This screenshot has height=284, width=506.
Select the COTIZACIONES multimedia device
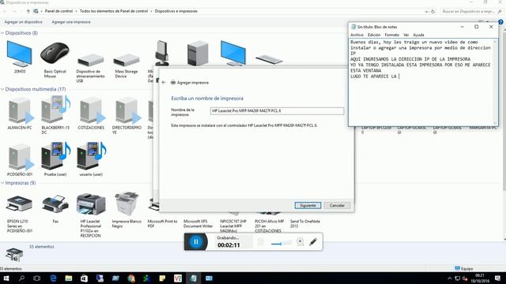point(92,110)
